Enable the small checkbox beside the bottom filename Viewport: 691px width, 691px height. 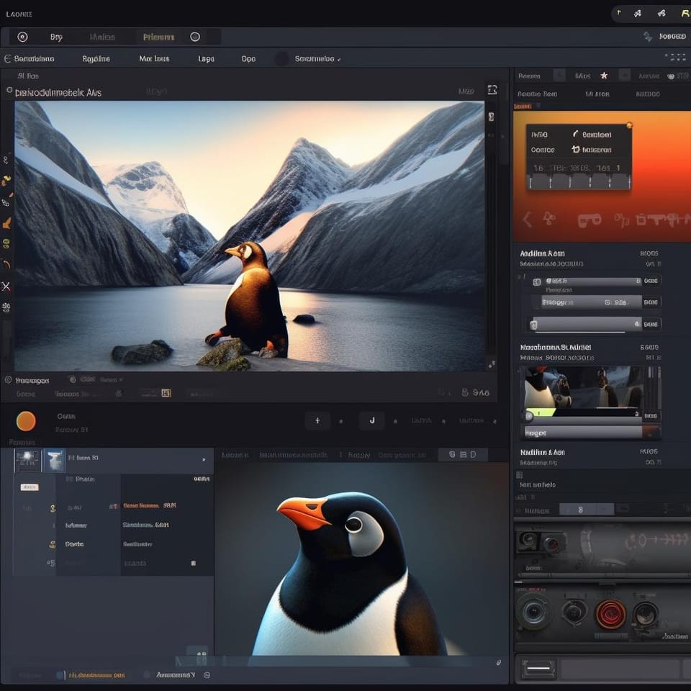(x=60, y=675)
